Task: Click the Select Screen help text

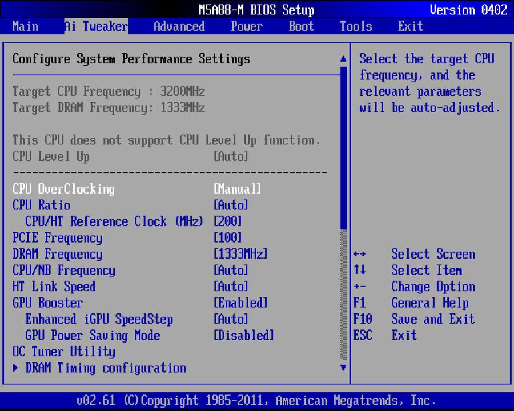Action: (x=433, y=255)
